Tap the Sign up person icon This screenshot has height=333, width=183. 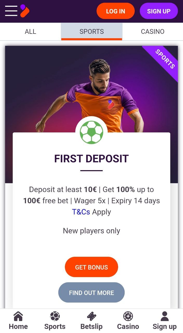point(165,316)
